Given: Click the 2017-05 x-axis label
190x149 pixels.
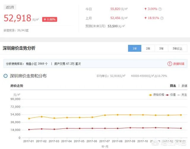Looking at the screenshot, I should pos(79,141).
